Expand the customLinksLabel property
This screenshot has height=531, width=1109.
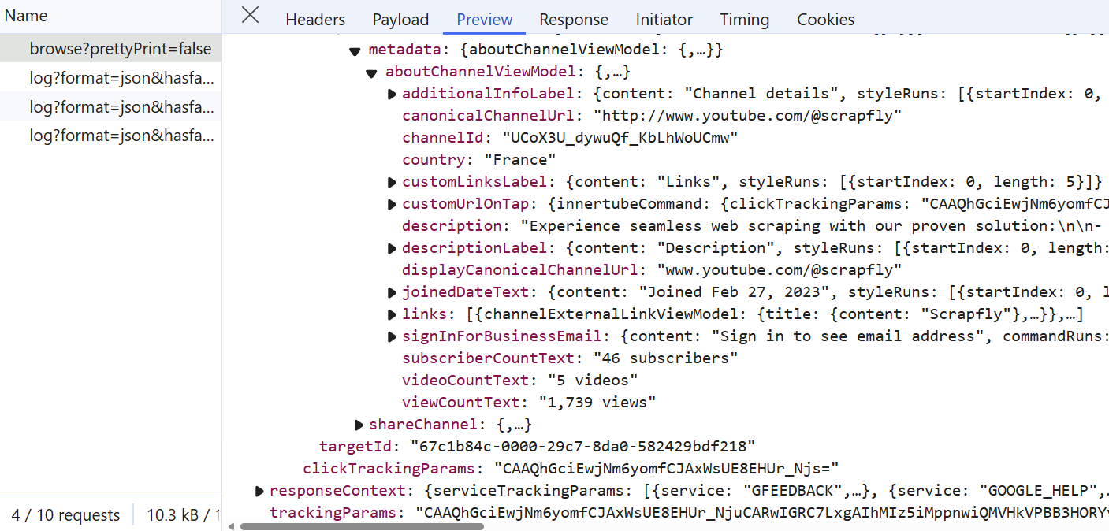[392, 183]
